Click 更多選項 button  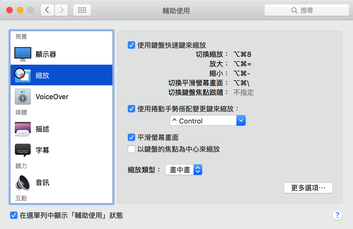308,188
